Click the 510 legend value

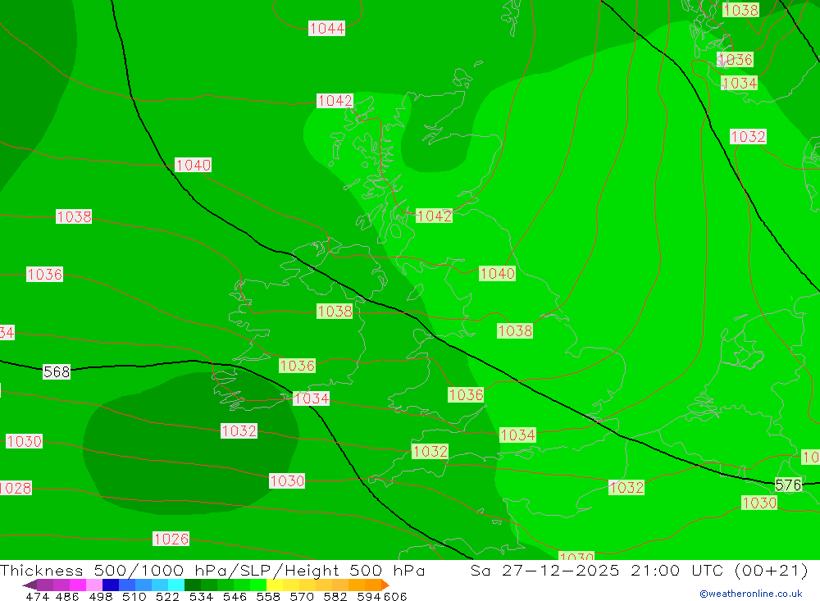click(134, 596)
